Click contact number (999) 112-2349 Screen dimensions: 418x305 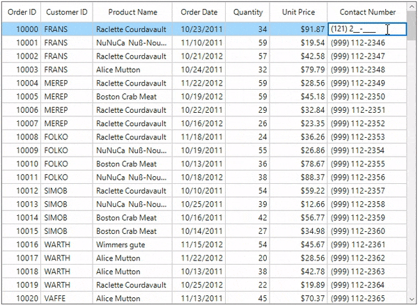coord(367,83)
